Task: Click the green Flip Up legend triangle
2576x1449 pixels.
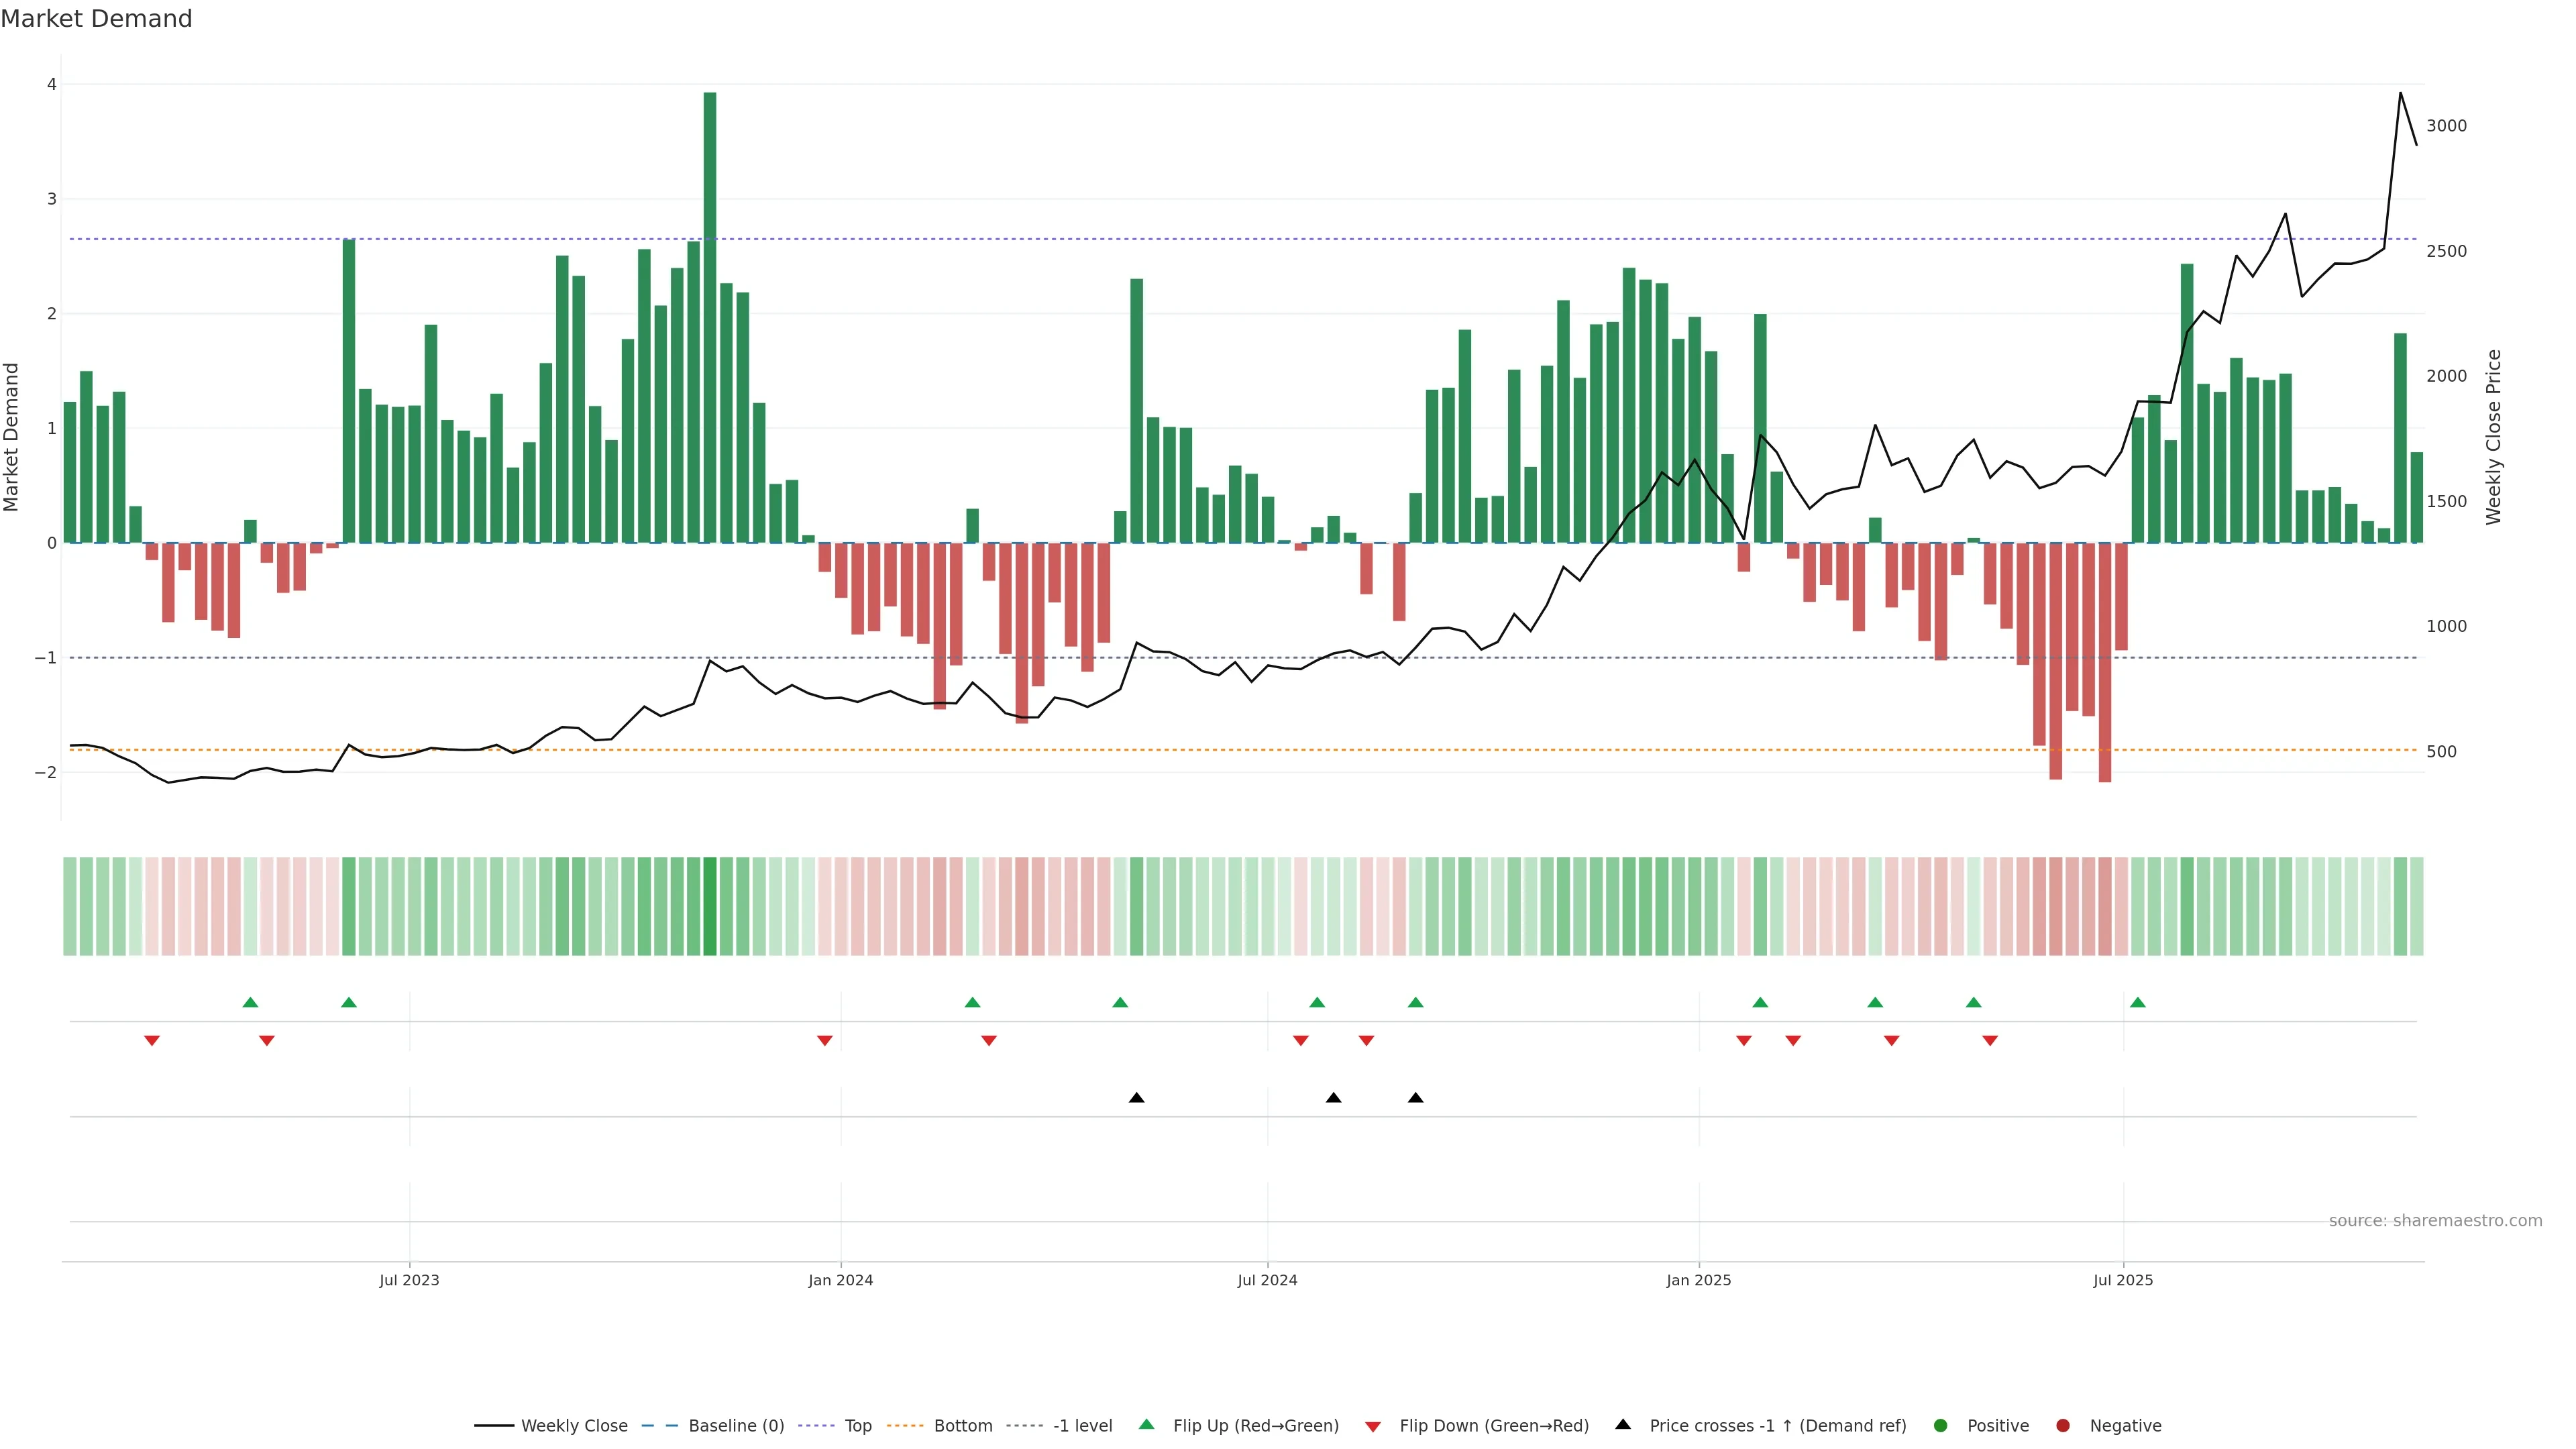Action: 1146,1424
